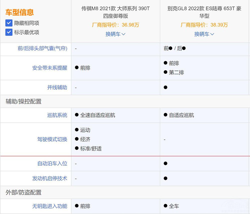Open the 前/后排头部气囊(气帘) parameter link

point(42,49)
